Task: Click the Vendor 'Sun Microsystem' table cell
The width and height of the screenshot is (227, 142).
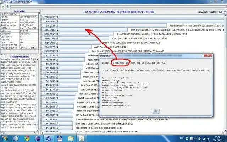Action: click(29, 17)
